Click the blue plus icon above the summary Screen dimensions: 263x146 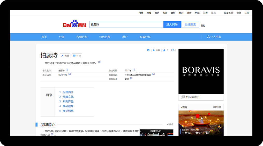point(148,50)
